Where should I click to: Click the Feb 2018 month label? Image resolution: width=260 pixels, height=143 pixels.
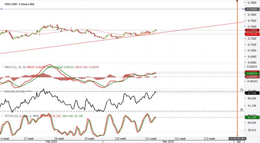pos(51,142)
